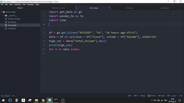Click "total_Volume" string on line 8
This screenshot has width=184, height=103.
click(x=85, y=41)
